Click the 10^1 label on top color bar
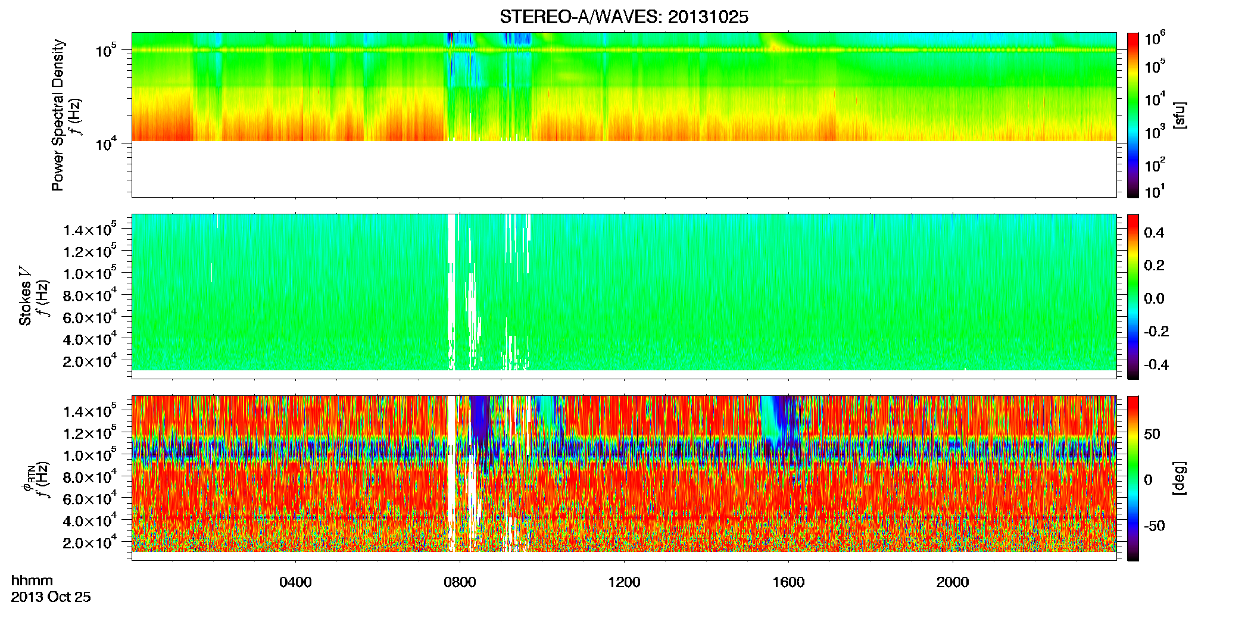Screen dimensions: 1248x643 (1155, 191)
